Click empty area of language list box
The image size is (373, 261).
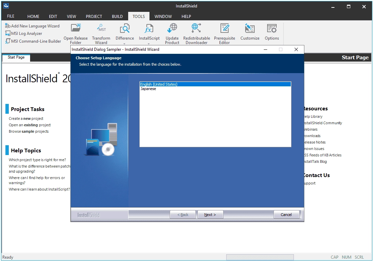tap(215, 118)
